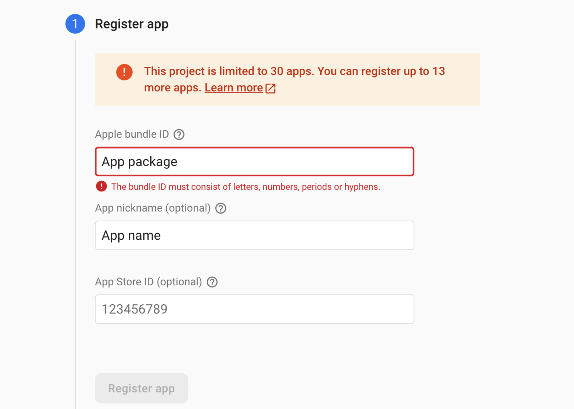Click the App nickname (optional) label

tap(153, 208)
